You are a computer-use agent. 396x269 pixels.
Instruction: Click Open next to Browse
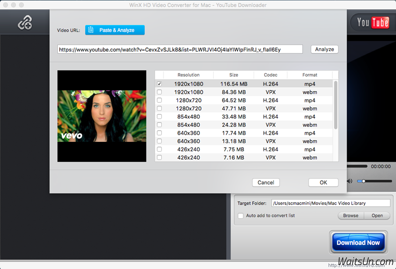377,216
